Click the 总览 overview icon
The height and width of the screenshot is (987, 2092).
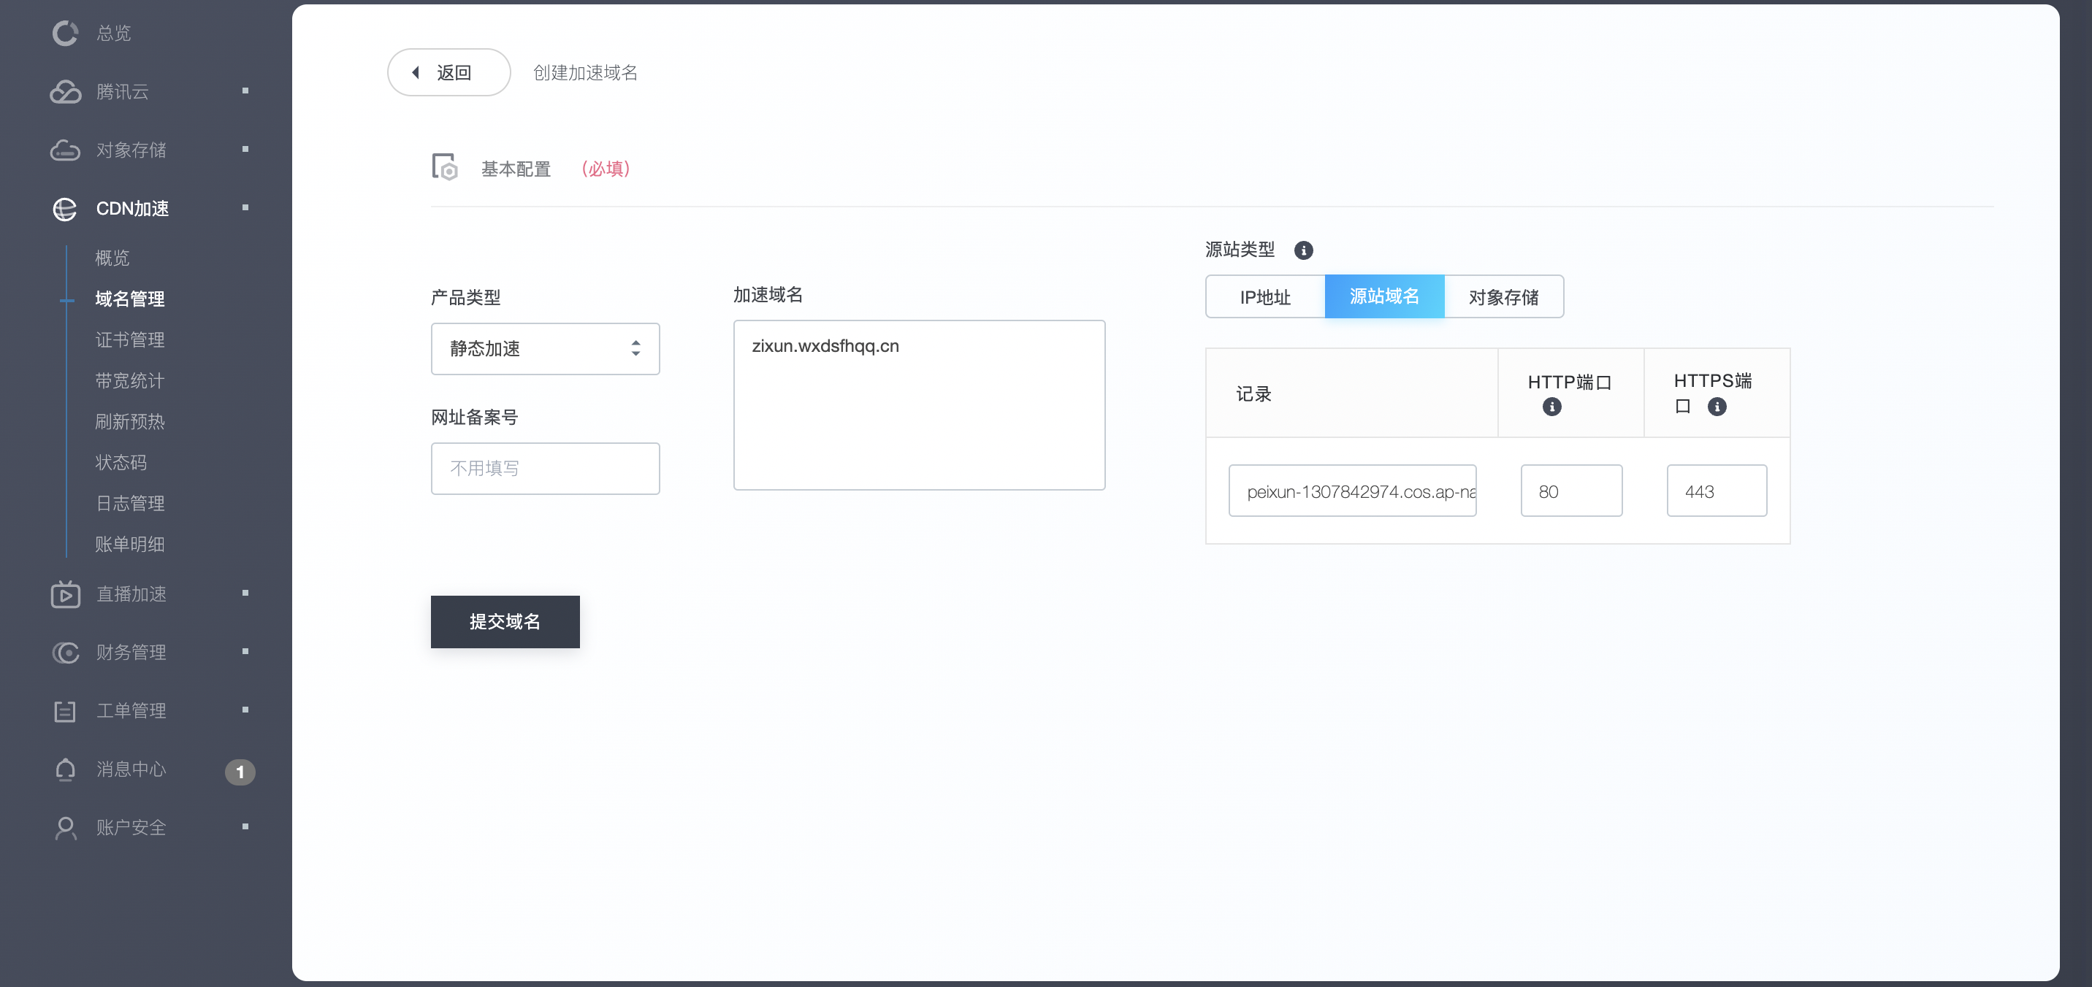[65, 32]
